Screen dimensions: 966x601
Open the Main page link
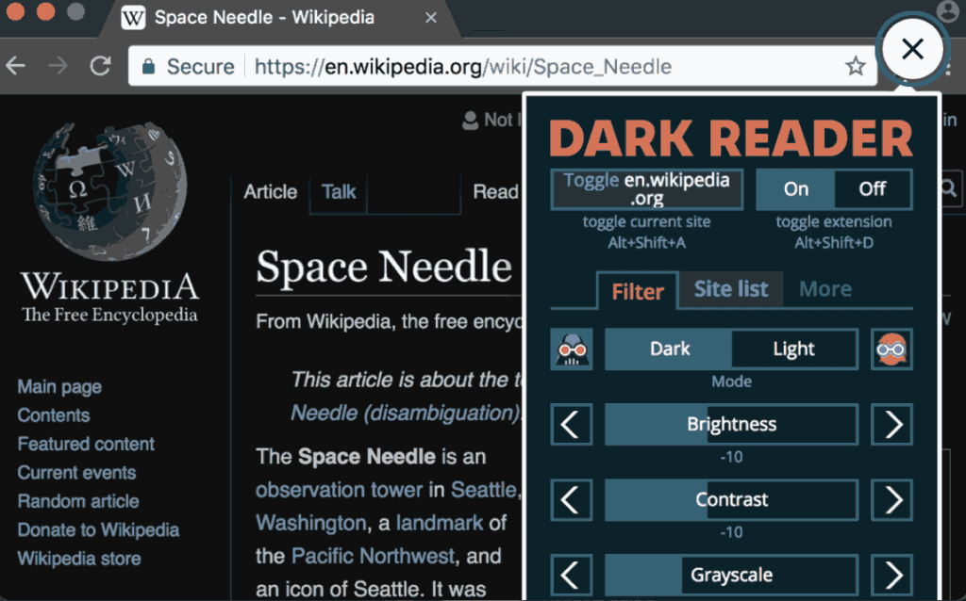coord(59,387)
